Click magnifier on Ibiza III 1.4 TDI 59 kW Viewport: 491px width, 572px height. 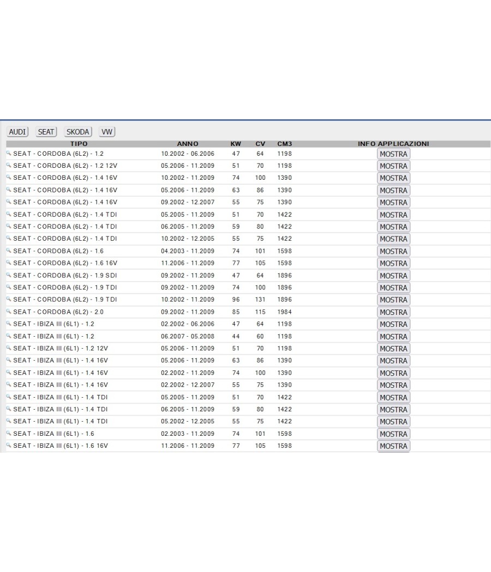(x=9, y=409)
